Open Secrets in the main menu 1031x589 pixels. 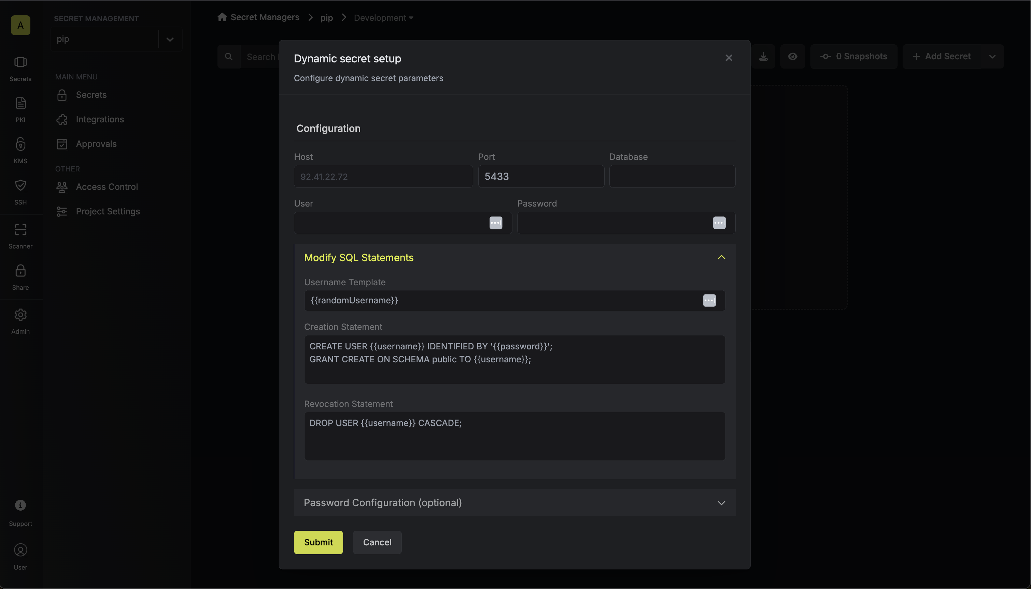point(91,95)
